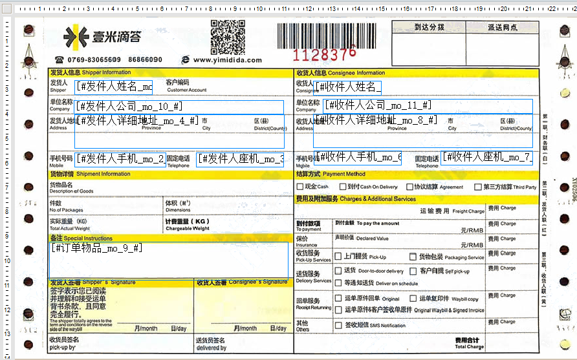
Task: Select the 发件人姓名 template field
Action: click(x=114, y=87)
